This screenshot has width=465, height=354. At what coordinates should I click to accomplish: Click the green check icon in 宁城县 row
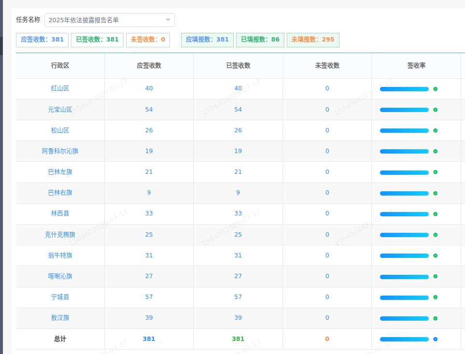[435, 297]
